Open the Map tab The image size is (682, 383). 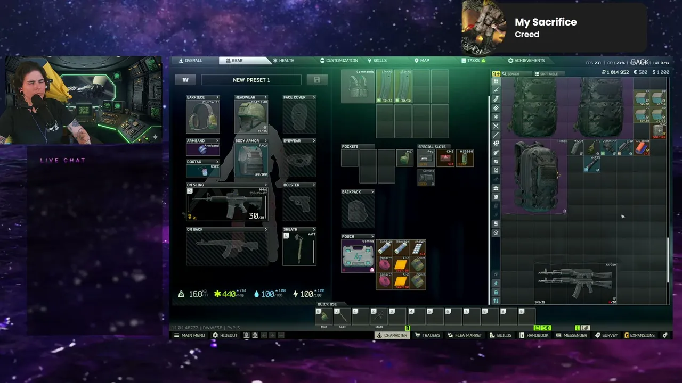point(421,61)
